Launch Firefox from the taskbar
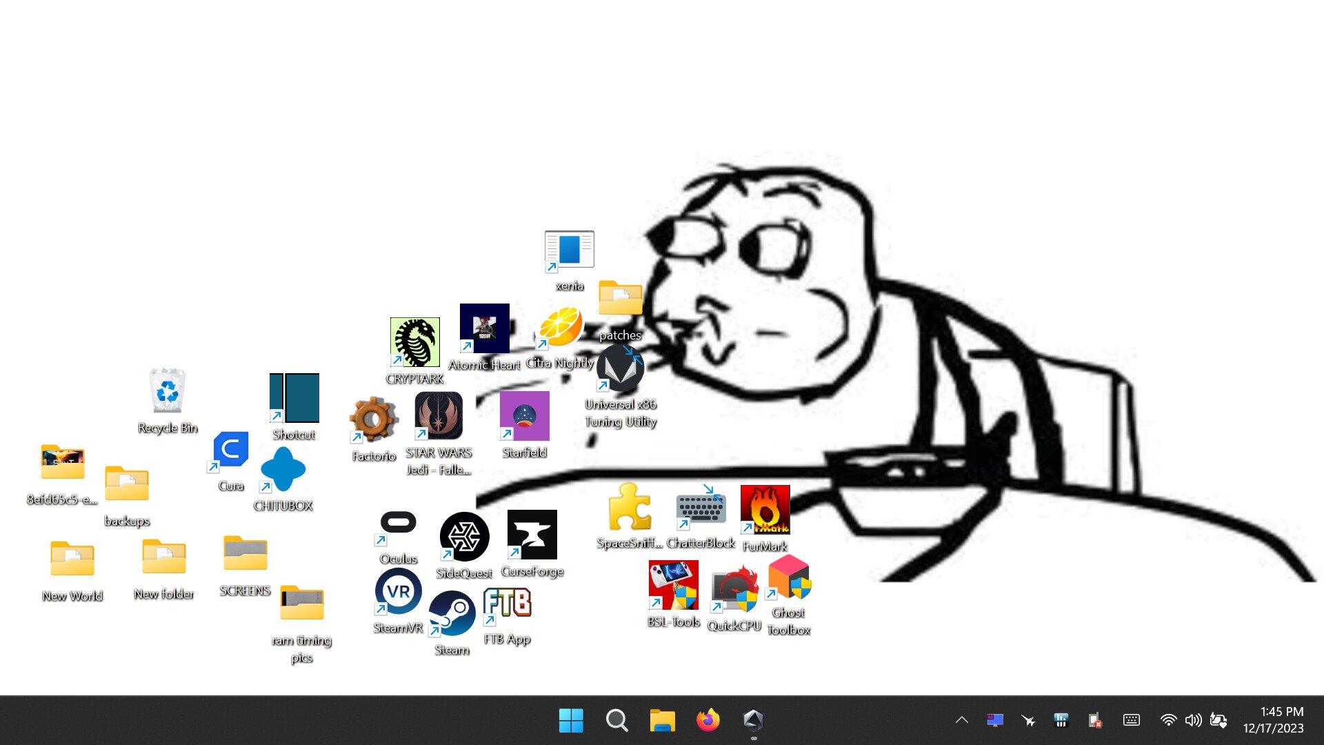The height and width of the screenshot is (745, 1324). click(708, 720)
